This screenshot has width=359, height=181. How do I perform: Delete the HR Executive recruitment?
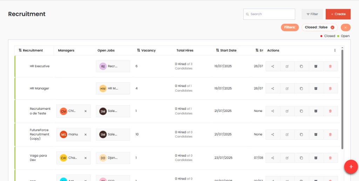click(x=330, y=66)
